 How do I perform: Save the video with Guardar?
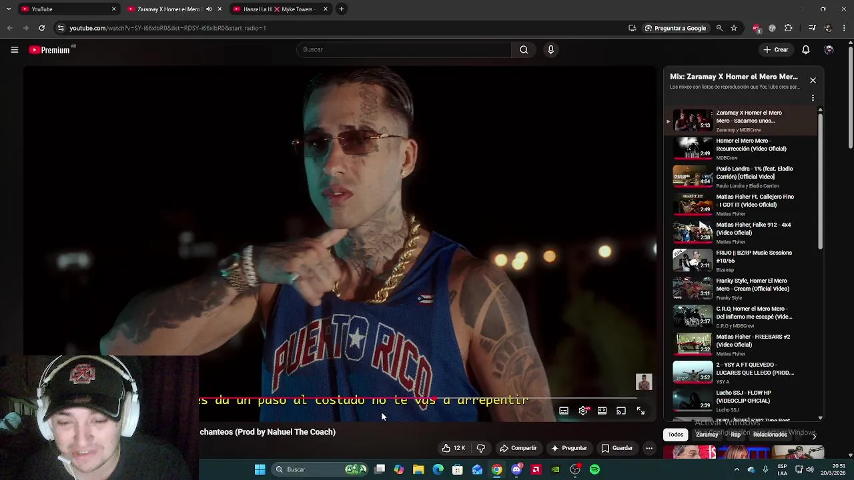616,448
